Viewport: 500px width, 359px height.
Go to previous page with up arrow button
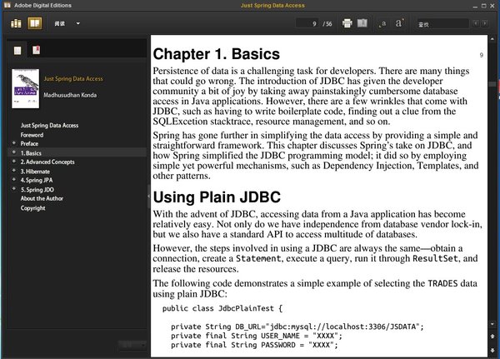point(492,337)
